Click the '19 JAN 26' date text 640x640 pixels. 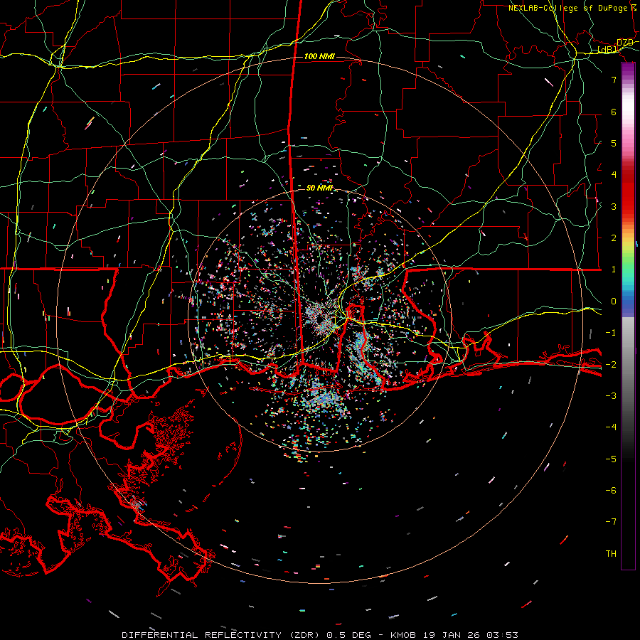click(451, 635)
